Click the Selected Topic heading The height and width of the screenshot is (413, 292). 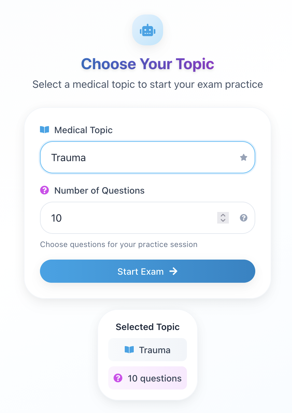coord(148,327)
